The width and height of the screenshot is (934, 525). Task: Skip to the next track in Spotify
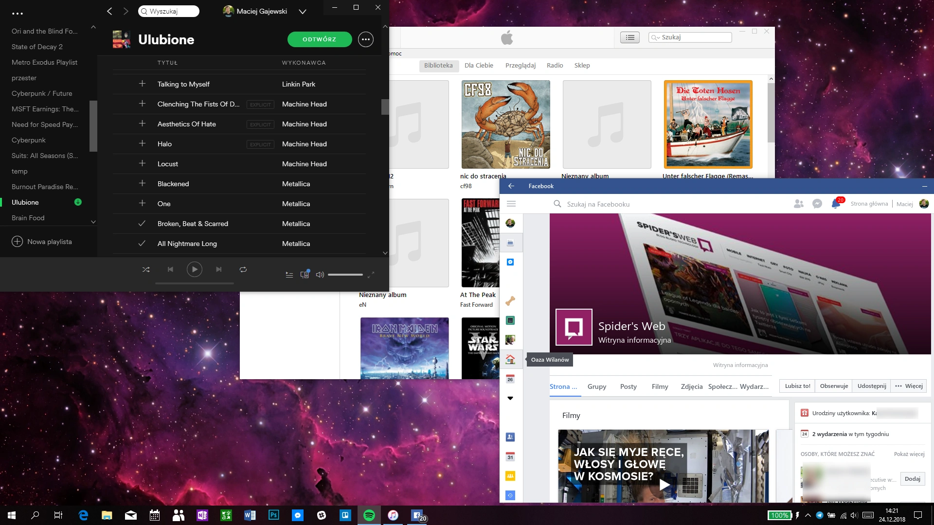[219, 269]
